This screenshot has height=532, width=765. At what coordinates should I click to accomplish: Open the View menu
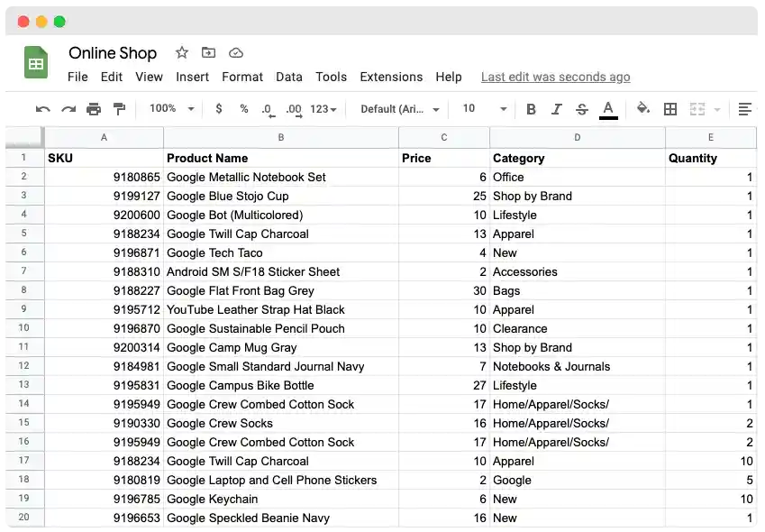pos(149,78)
